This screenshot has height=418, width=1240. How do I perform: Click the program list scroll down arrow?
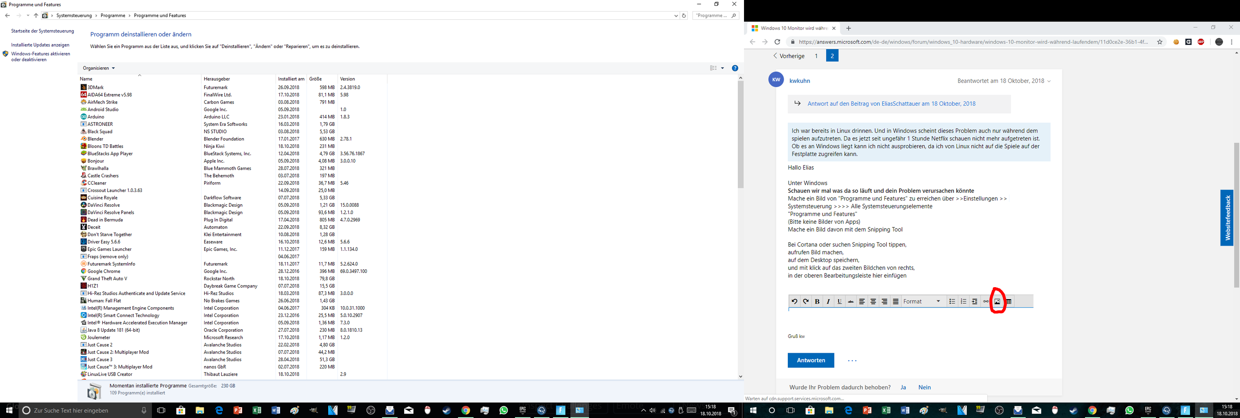click(740, 377)
